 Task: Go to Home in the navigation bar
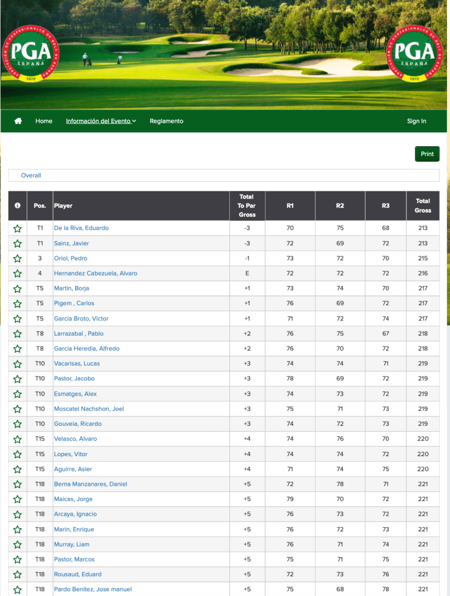(x=44, y=121)
